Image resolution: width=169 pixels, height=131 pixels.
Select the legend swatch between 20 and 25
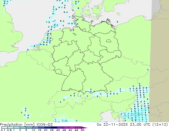(48, 128)
